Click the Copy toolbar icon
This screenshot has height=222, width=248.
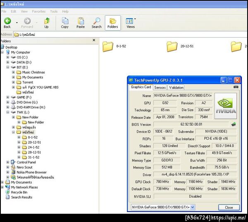coord(65,21)
